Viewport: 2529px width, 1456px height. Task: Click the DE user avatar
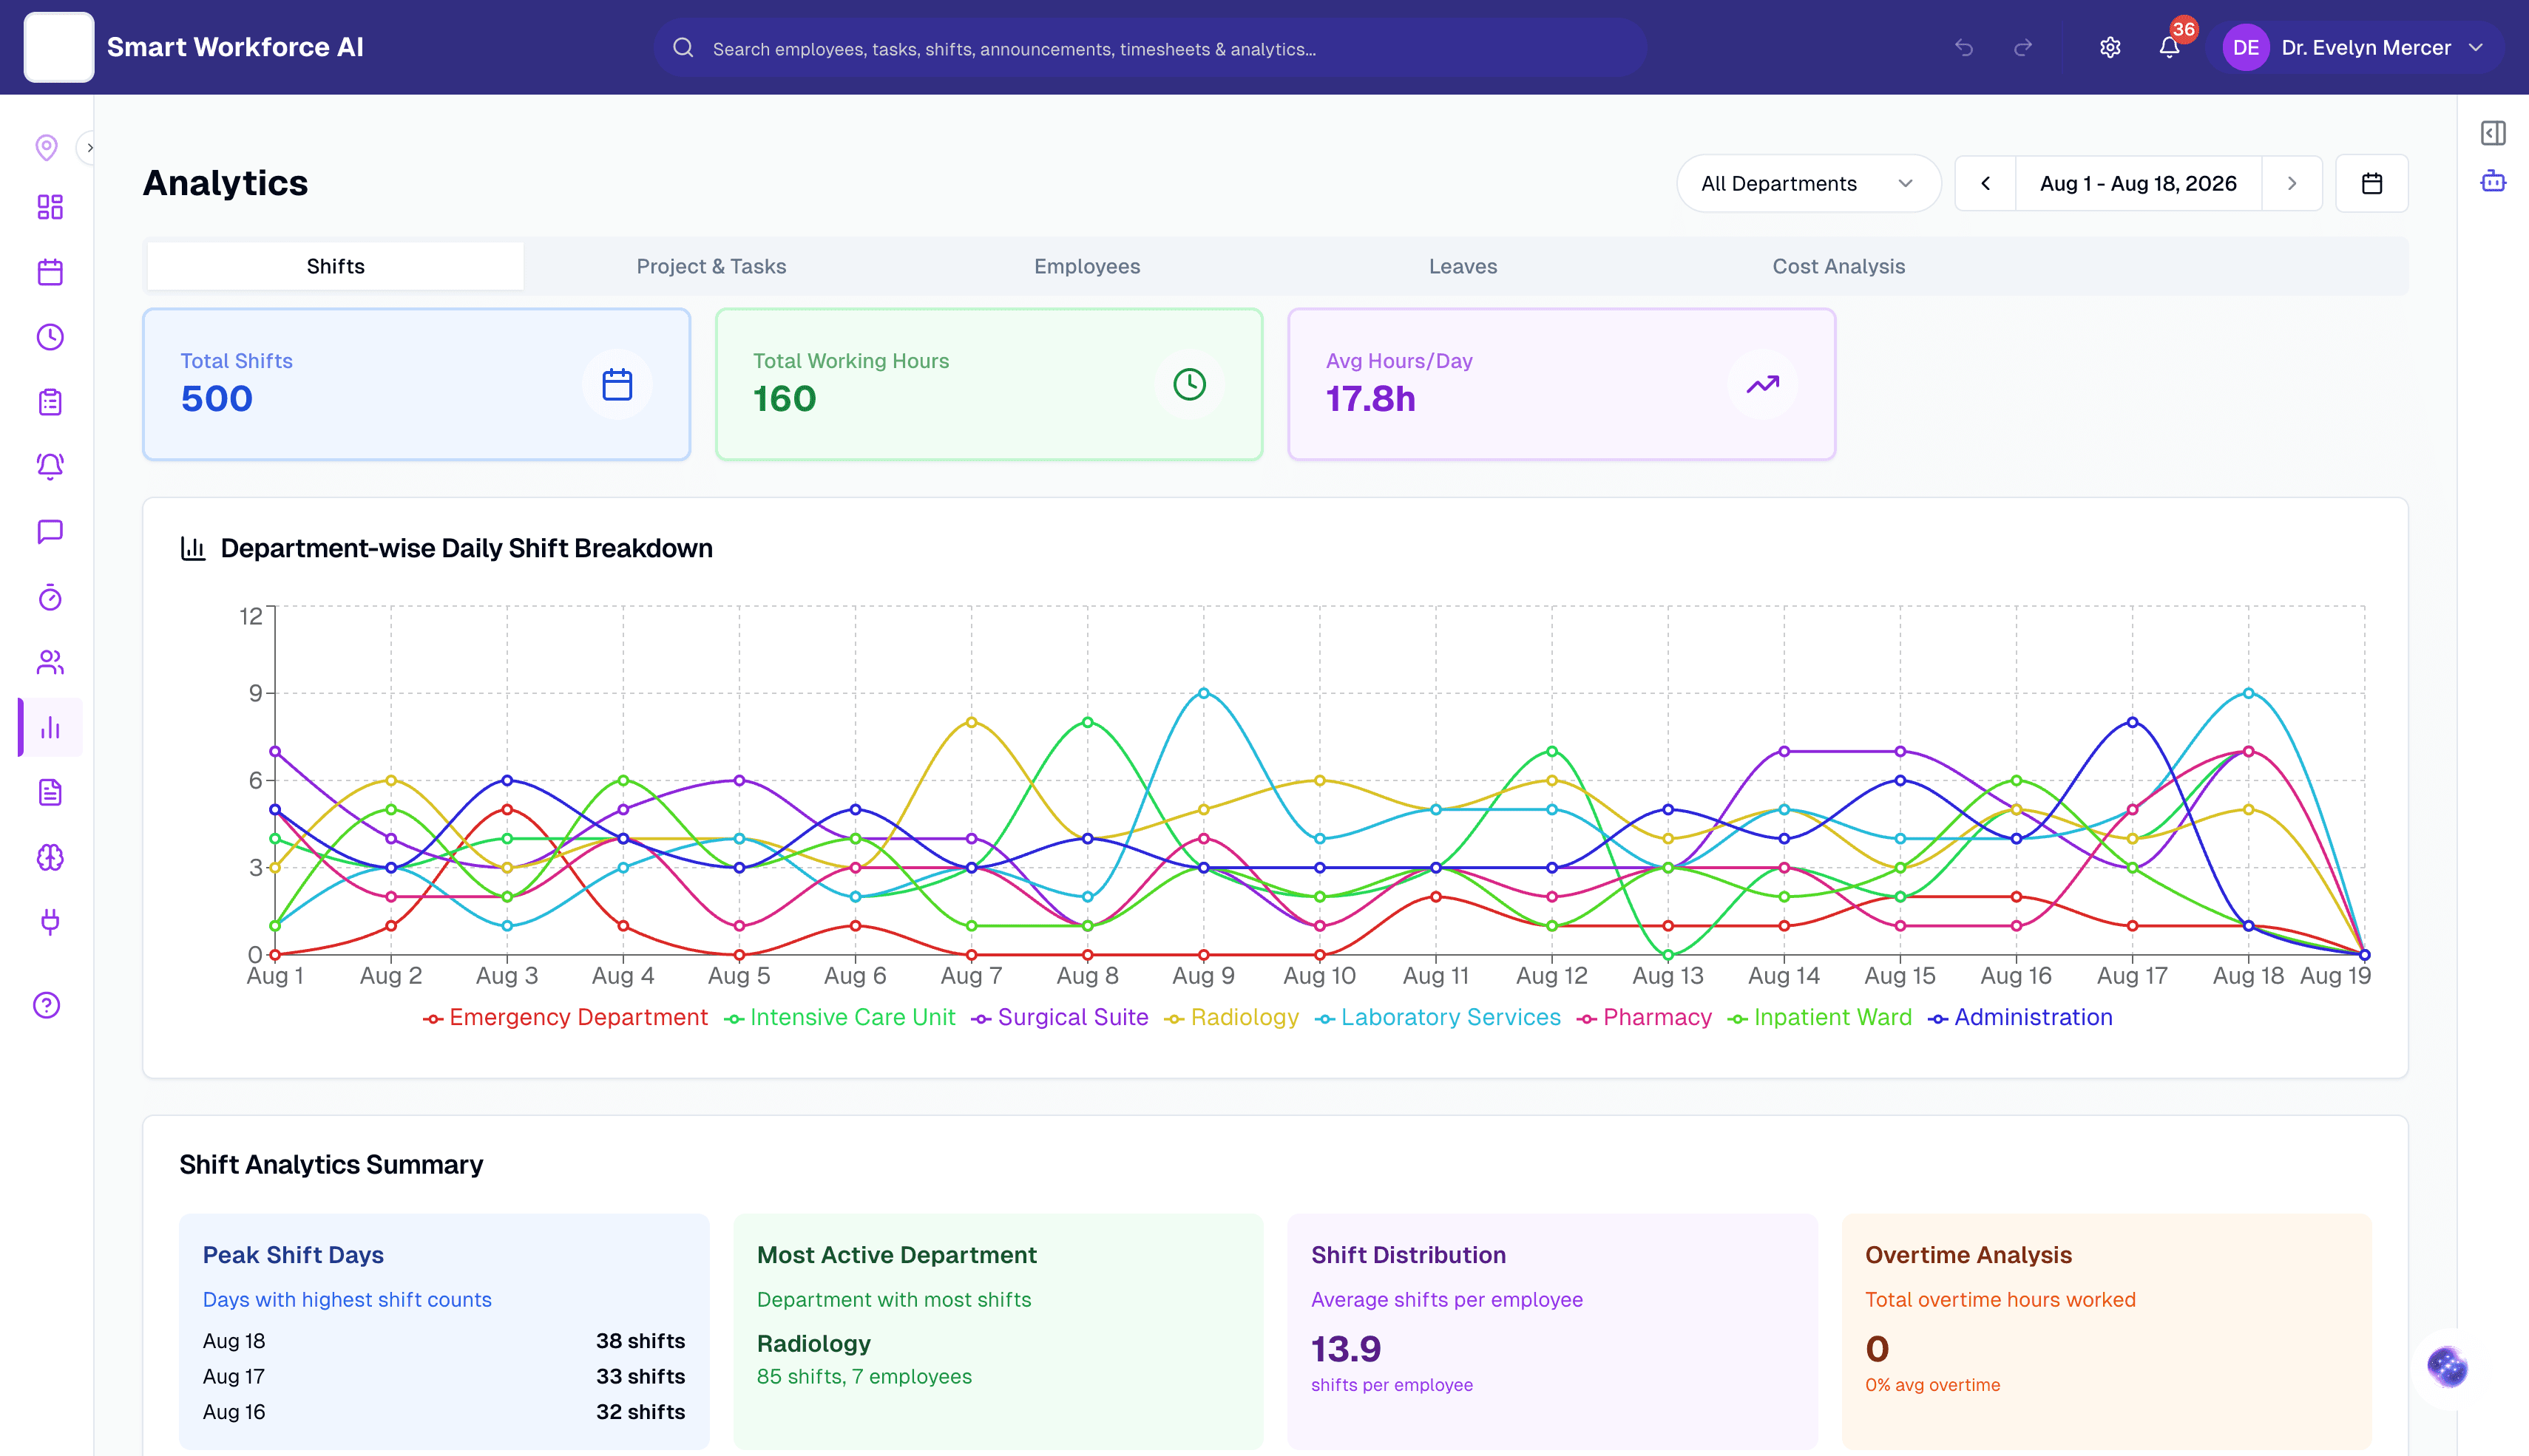pyautogui.click(x=2245, y=47)
